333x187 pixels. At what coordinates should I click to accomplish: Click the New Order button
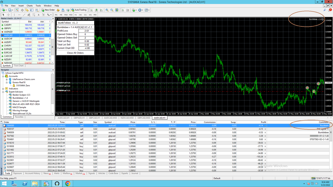click(x=48, y=10)
